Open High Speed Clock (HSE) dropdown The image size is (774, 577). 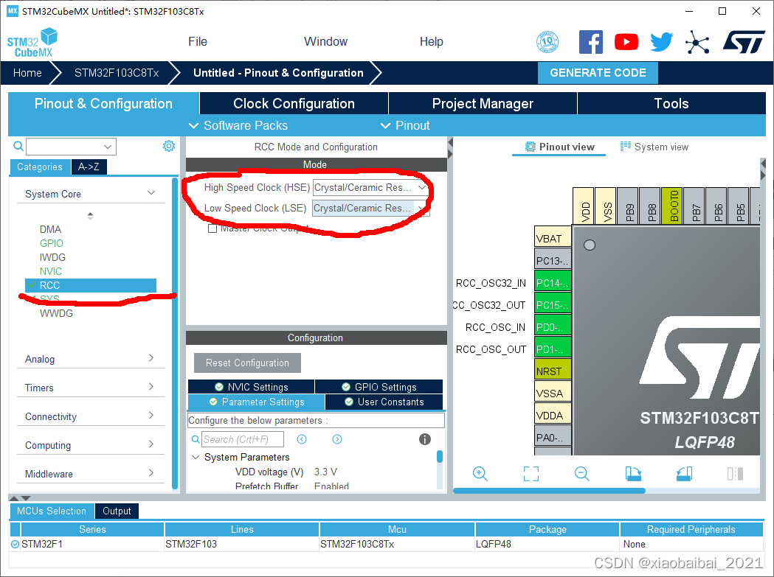(370, 187)
